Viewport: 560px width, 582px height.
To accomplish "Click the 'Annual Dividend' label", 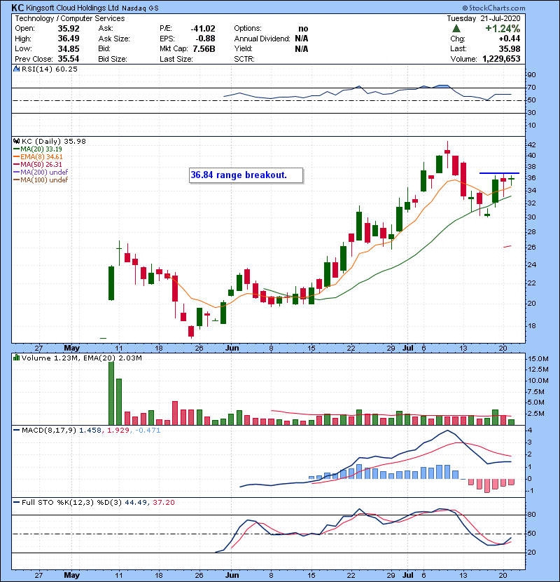I will click(x=262, y=39).
